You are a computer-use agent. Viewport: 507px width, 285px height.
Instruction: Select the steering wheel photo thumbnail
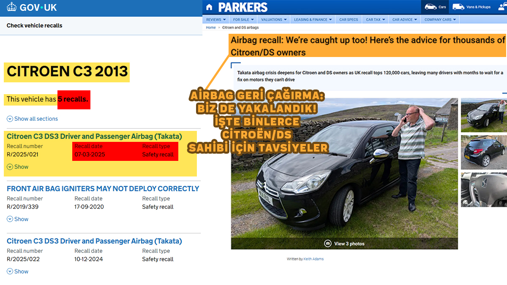coord(484,189)
